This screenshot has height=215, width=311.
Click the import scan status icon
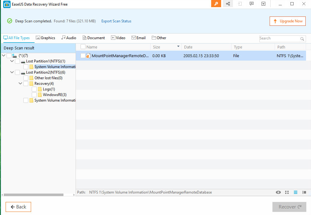pyautogui.click(x=240, y=4)
